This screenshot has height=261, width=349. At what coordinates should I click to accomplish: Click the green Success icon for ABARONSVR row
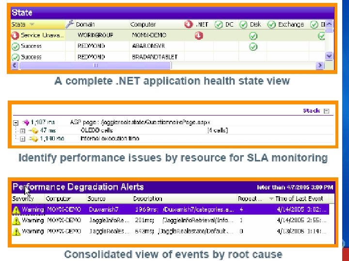click(16, 46)
